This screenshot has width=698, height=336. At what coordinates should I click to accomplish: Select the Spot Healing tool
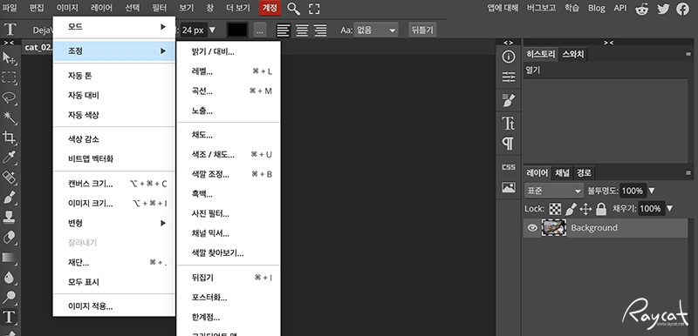click(9, 178)
